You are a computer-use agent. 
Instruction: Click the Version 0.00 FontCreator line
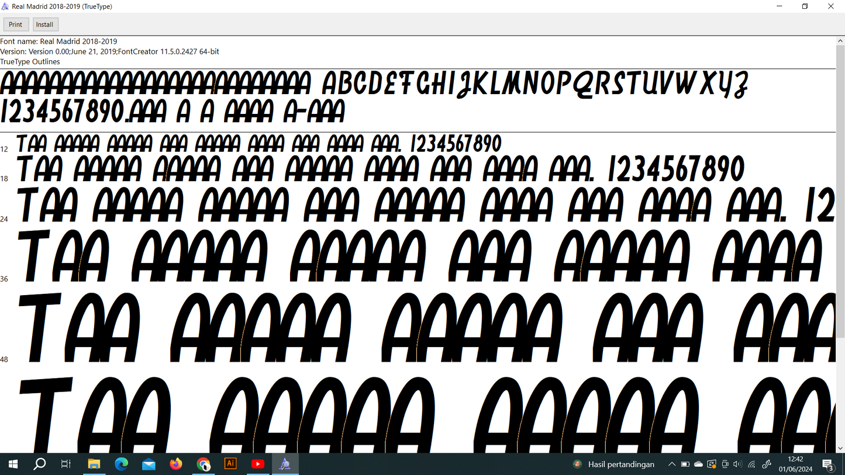[x=109, y=51]
